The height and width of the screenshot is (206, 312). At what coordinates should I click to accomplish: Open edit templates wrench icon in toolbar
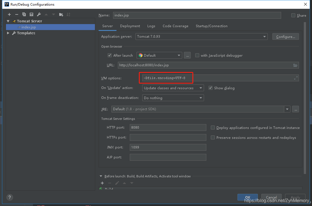click(39, 14)
